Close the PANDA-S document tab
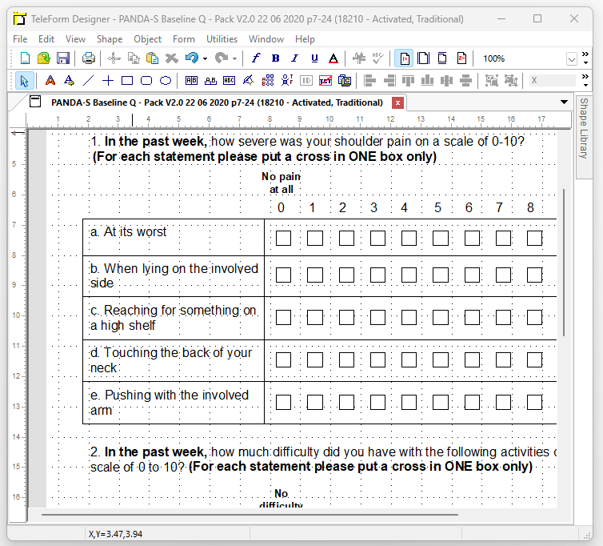The image size is (603, 546). (x=397, y=102)
